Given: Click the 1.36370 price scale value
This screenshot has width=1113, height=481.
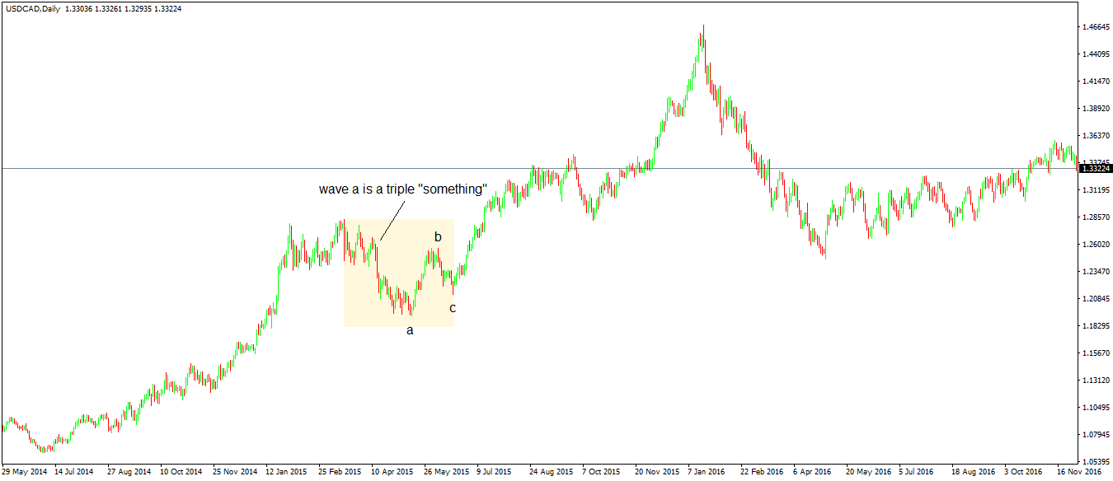Looking at the screenshot, I should point(1095,136).
